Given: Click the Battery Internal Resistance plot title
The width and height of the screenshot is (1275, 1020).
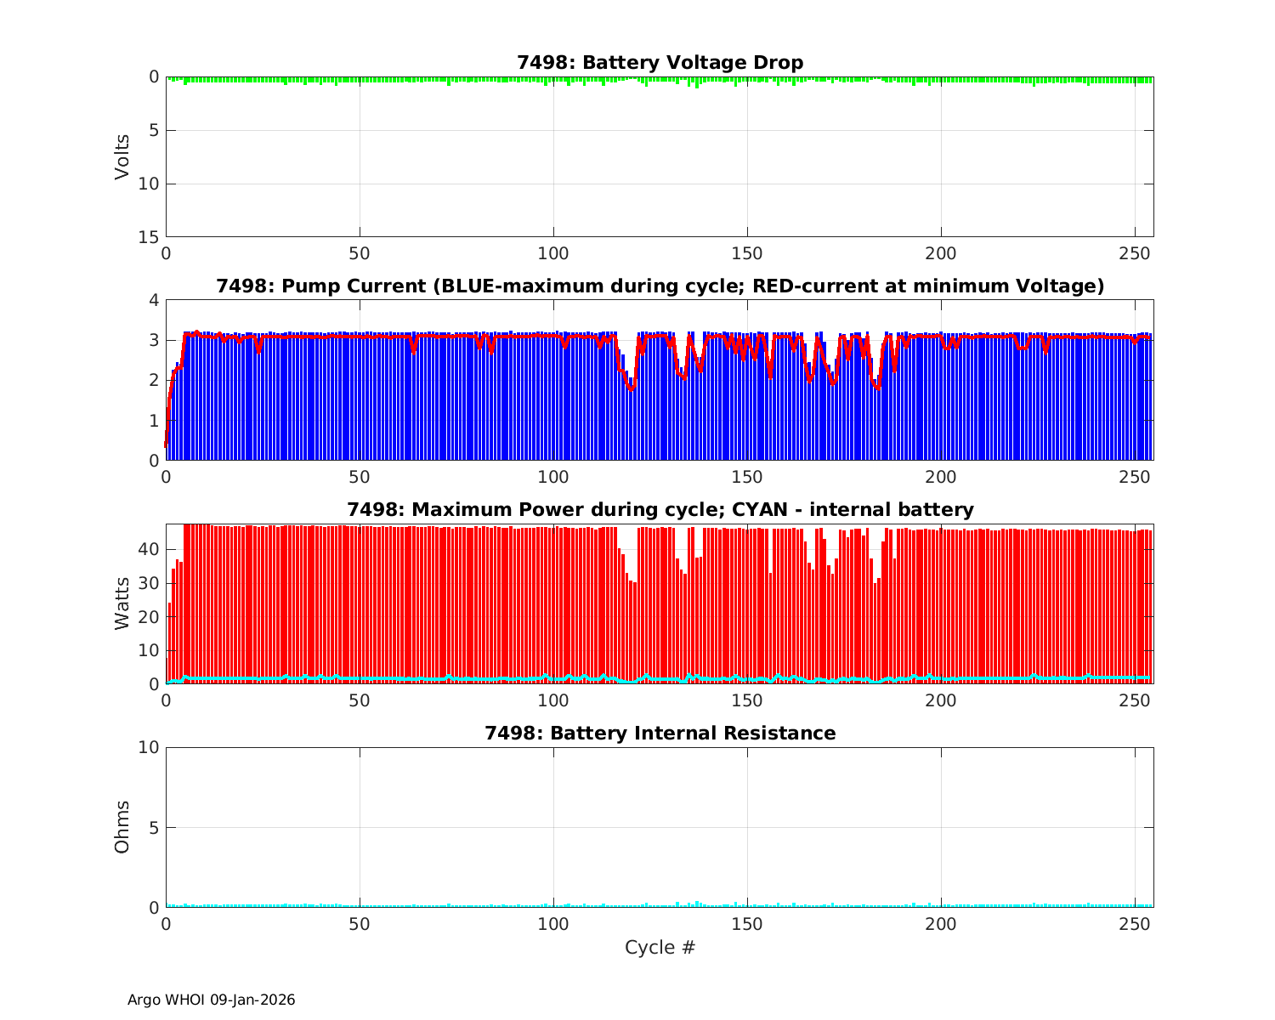Looking at the screenshot, I should (x=660, y=734).
